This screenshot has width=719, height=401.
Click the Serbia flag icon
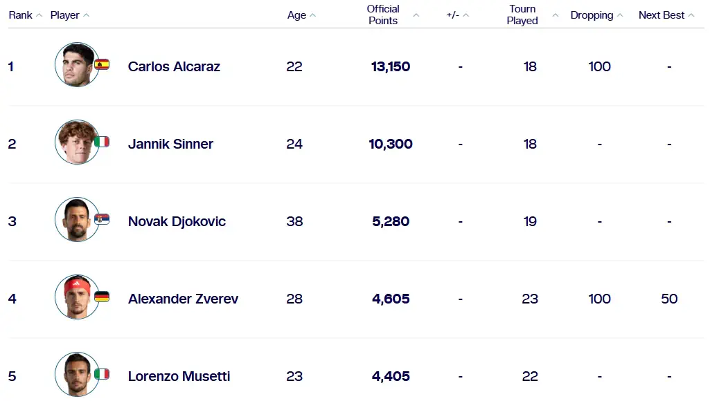pyautogui.click(x=102, y=219)
